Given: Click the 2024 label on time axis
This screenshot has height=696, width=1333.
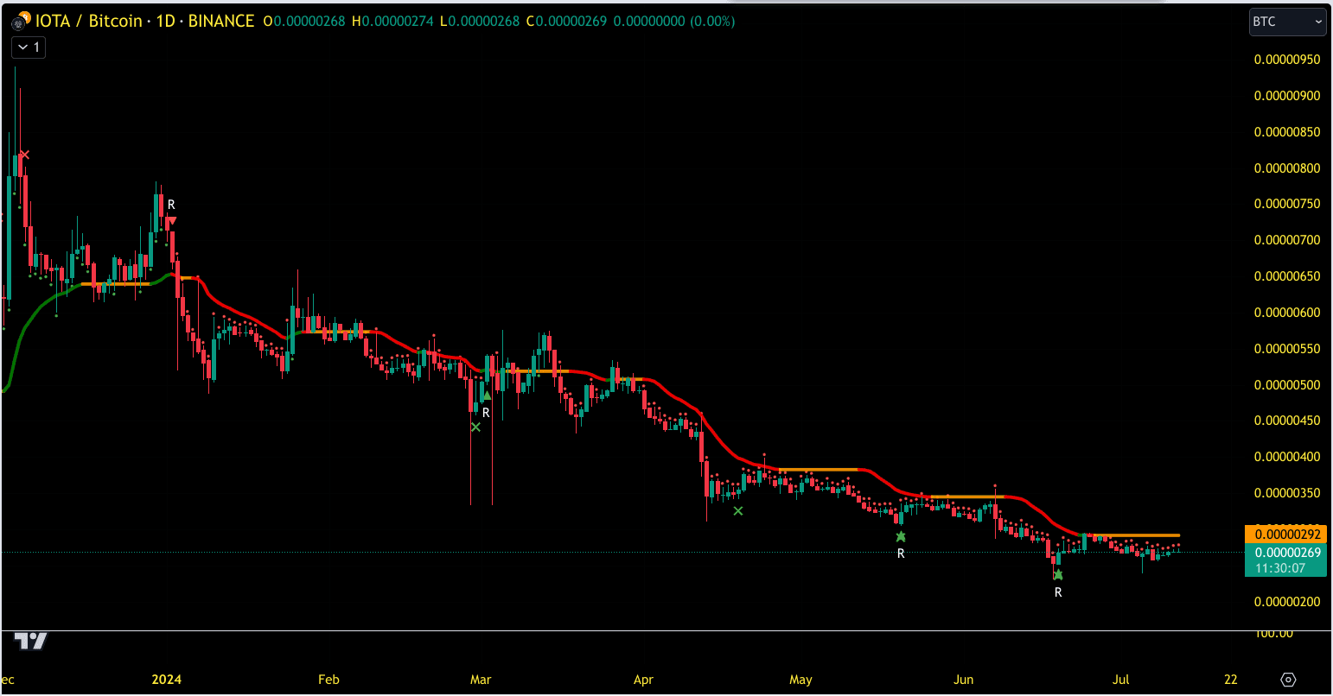Looking at the screenshot, I should point(167,680).
